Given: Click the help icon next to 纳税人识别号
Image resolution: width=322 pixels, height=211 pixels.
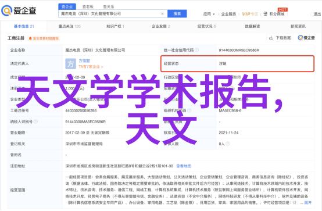Looking at the screenshot, I should tap(35, 121).
